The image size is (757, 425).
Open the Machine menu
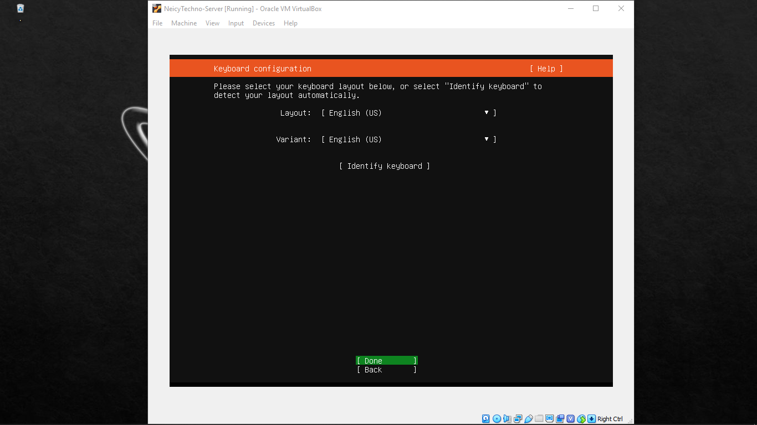(184, 23)
